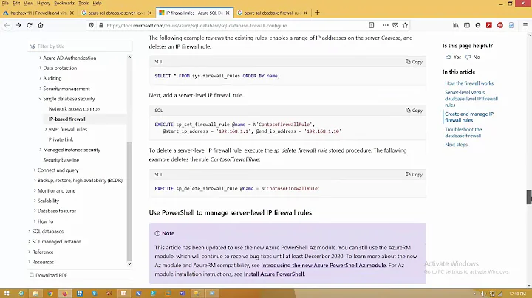Expand Monitor and tune node
The width and height of the screenshot is (532, 298).
click(x=35, y=190)
